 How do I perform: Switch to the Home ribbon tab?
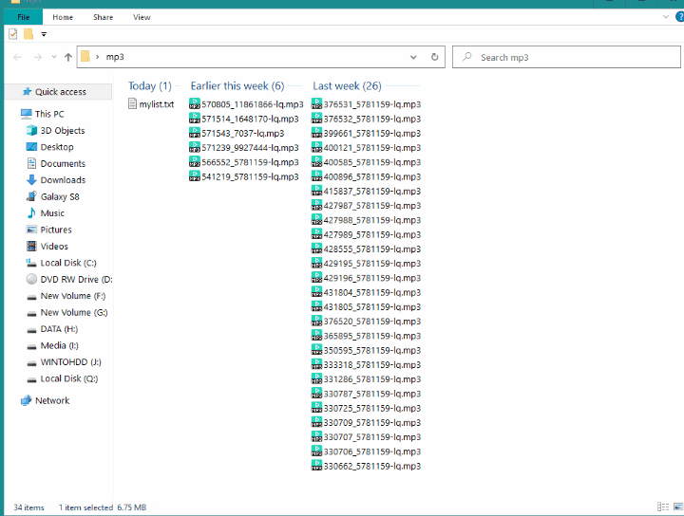tap(63, 17)
